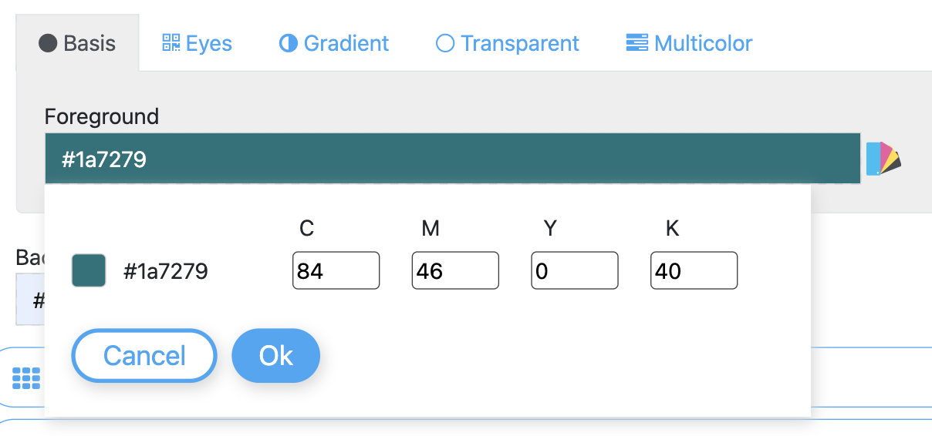
Task: Focus the M value field showing 46
Action: click(455, 271)
